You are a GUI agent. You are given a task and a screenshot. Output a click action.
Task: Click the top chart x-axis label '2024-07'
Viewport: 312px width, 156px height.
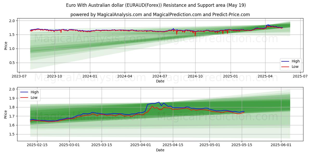click(x=160, y=76)
